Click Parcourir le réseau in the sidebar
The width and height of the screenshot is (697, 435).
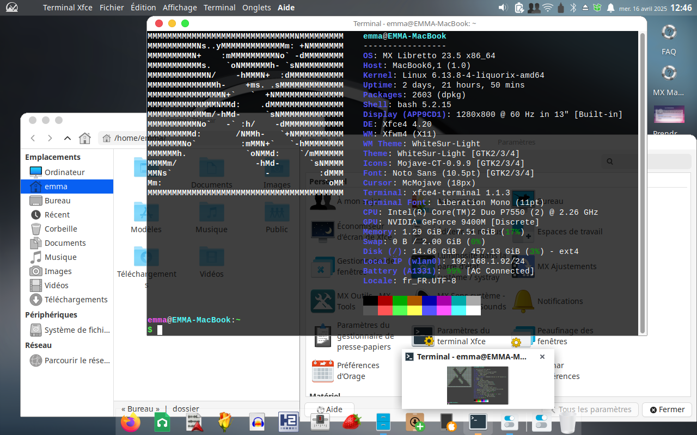click(67, 360)
